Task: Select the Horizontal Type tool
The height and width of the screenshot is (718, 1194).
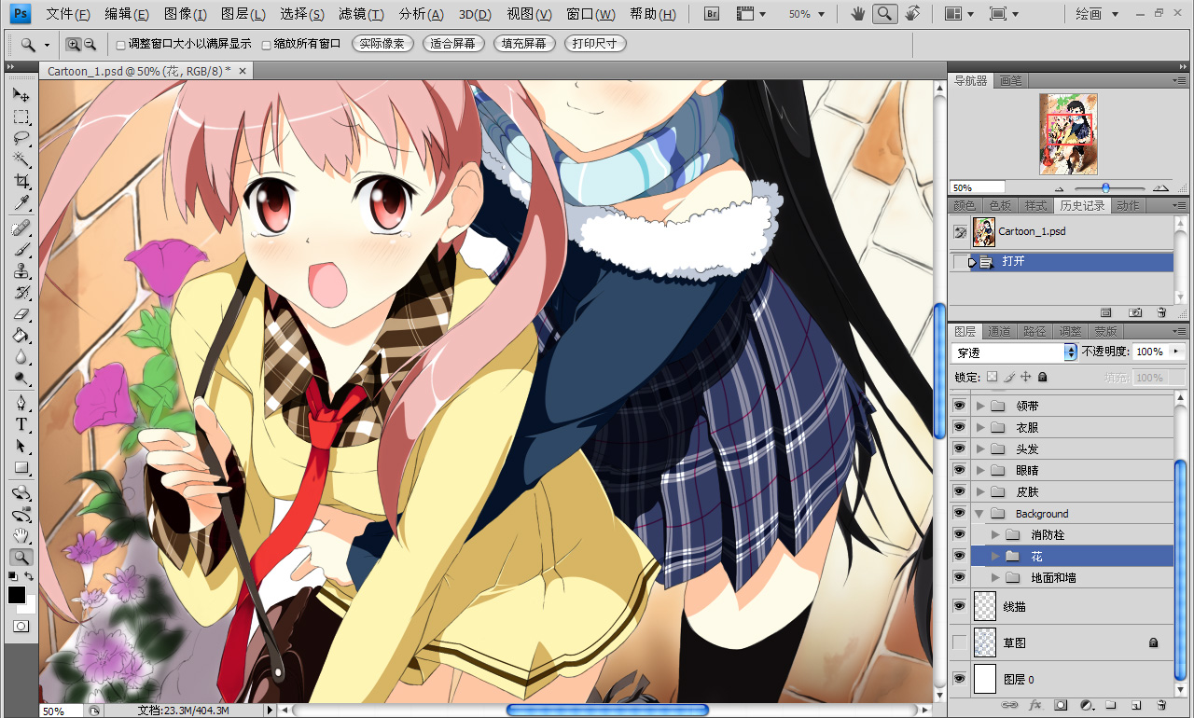Action: [x=21, y=424]
